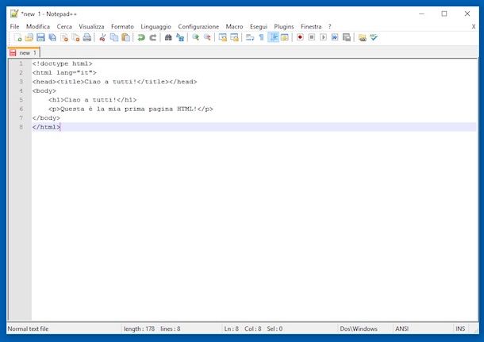
Task: Click the head title line of code
Action: [x=114, y=82]
